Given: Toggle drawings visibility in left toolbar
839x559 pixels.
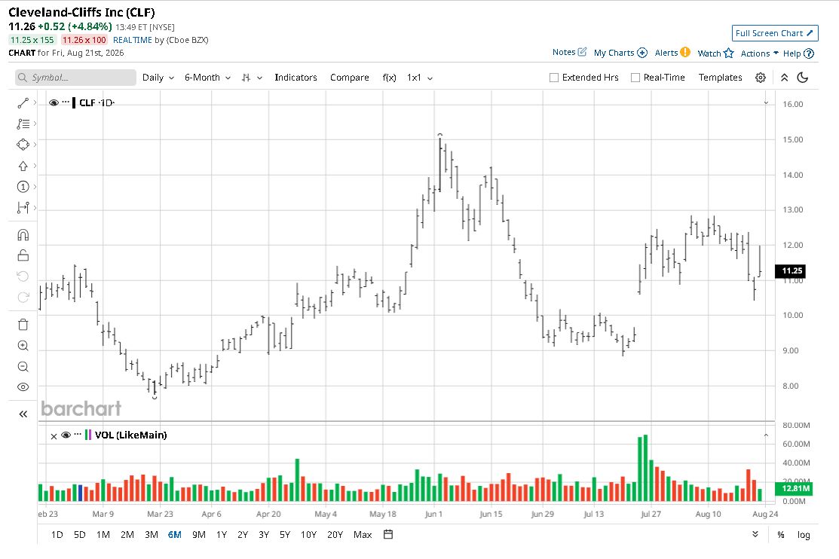Looking at the screenshot, I should click(23, 386).
